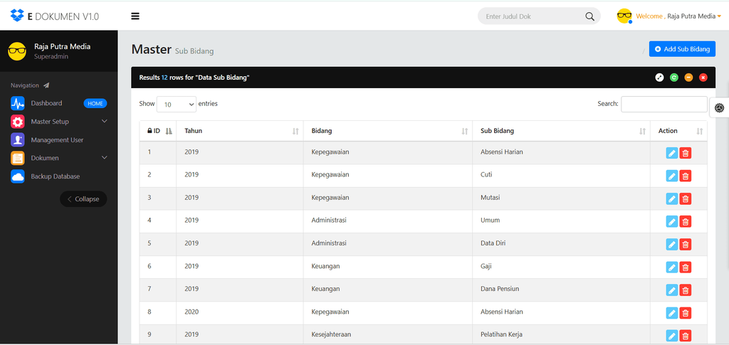Click the Add Sub Bidang button

pos(682,49)
